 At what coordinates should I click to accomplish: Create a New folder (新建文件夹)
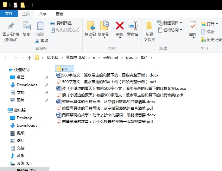pyautogui.click(x=149, y=31)
